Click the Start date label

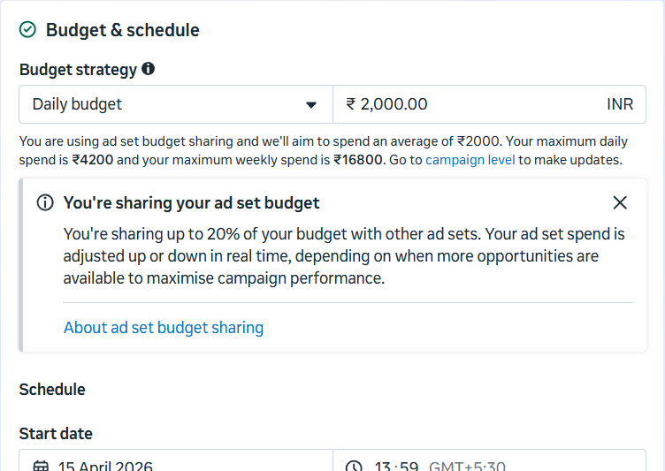click(56, 433)
